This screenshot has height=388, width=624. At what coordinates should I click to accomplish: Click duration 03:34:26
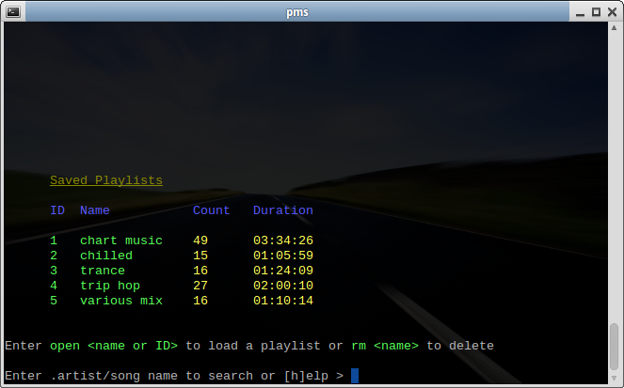click(283, 241)
